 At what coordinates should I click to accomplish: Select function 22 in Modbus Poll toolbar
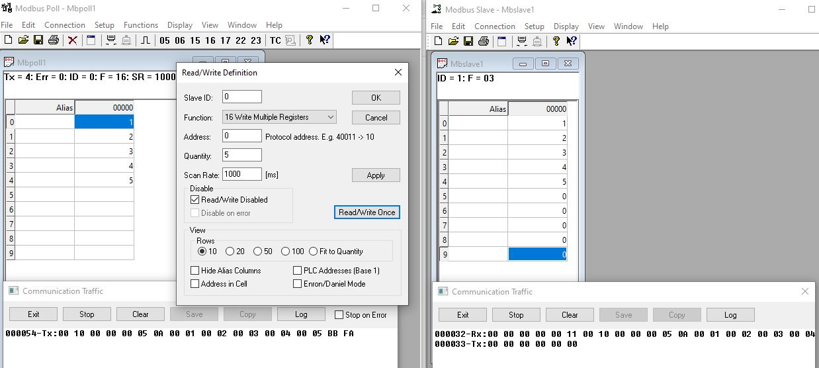pos(241,40)
